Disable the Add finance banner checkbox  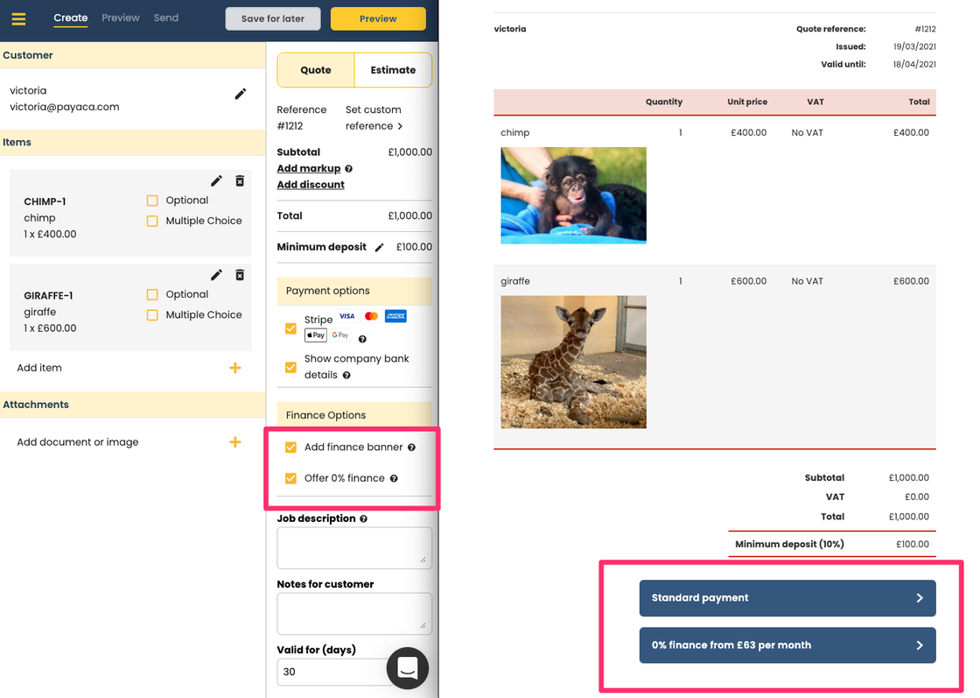(x=290, y=448)
